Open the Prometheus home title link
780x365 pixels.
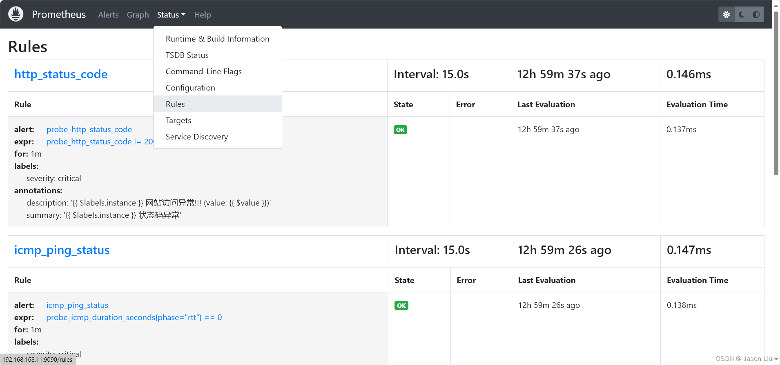tap(59, 15)
